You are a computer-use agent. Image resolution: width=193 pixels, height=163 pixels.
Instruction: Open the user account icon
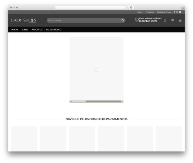[165, 20]
